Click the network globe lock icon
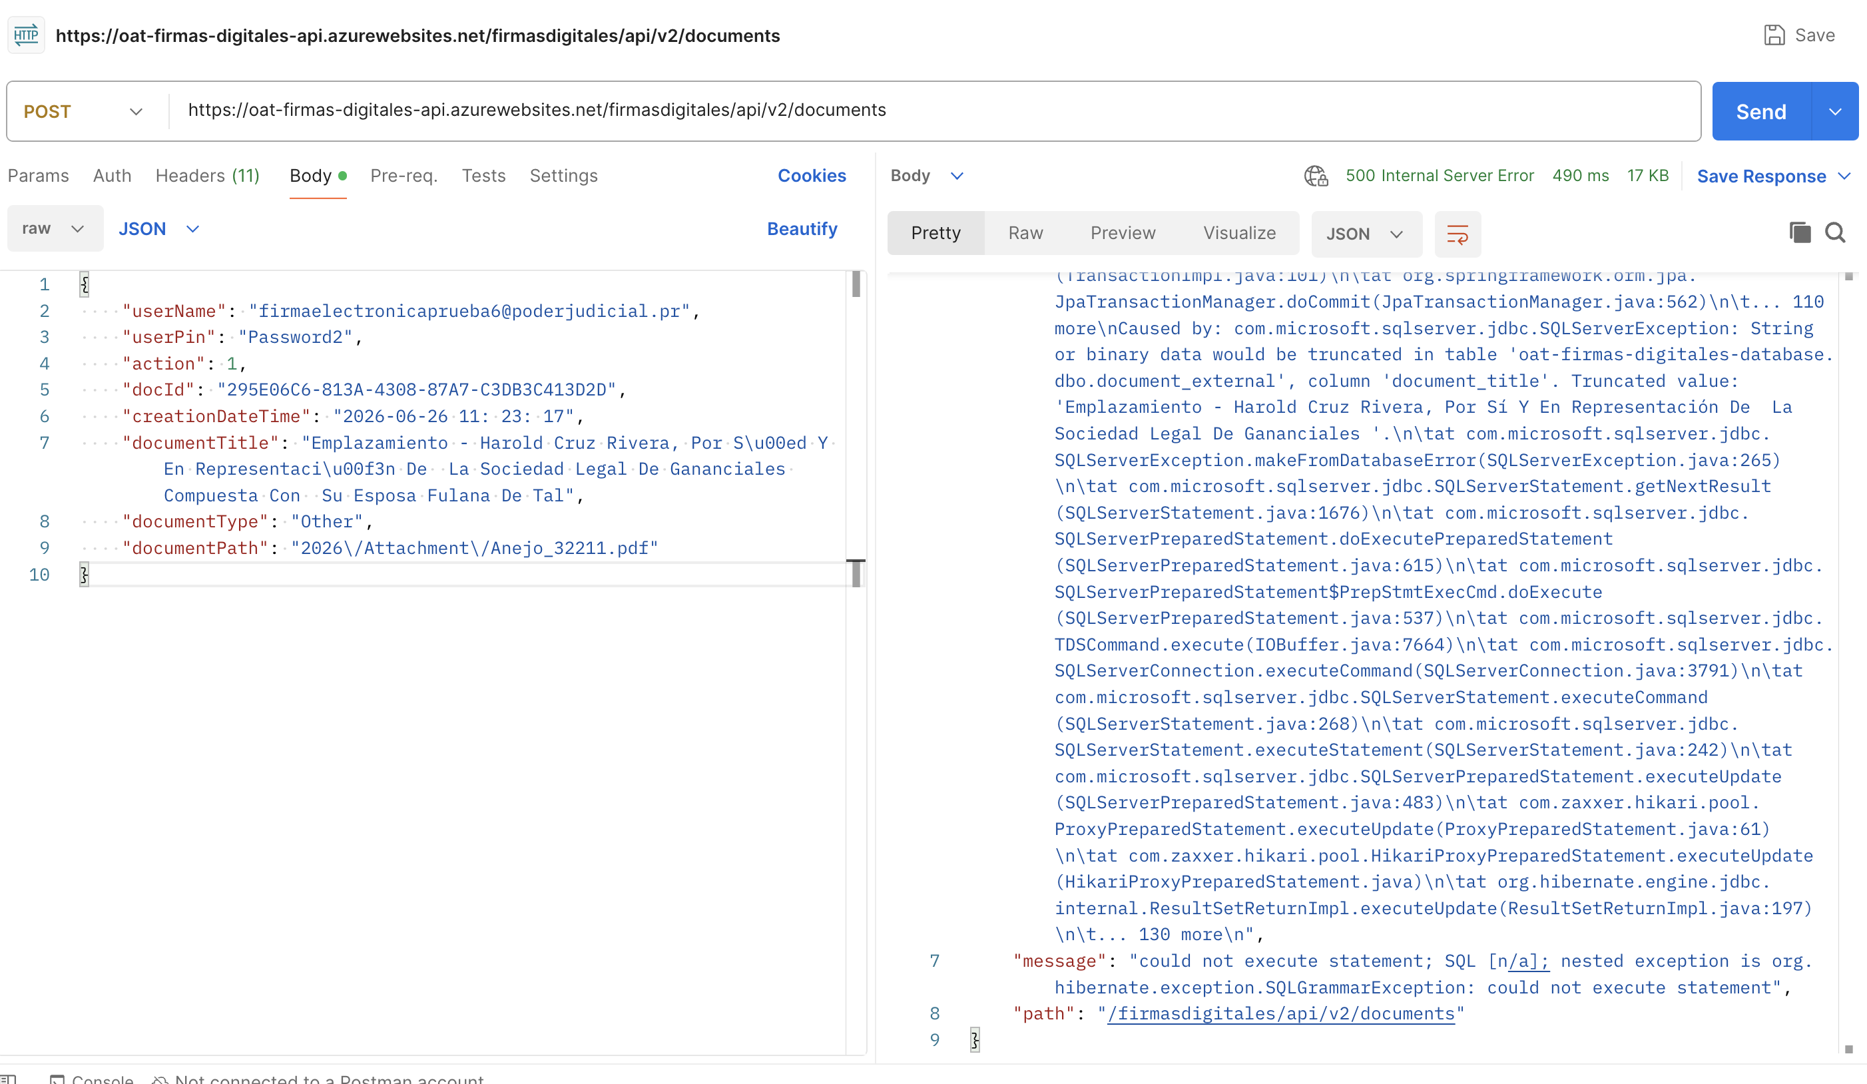Image resolution: width=1867 pixels, height=1084 pixels. pos(1316,176)
